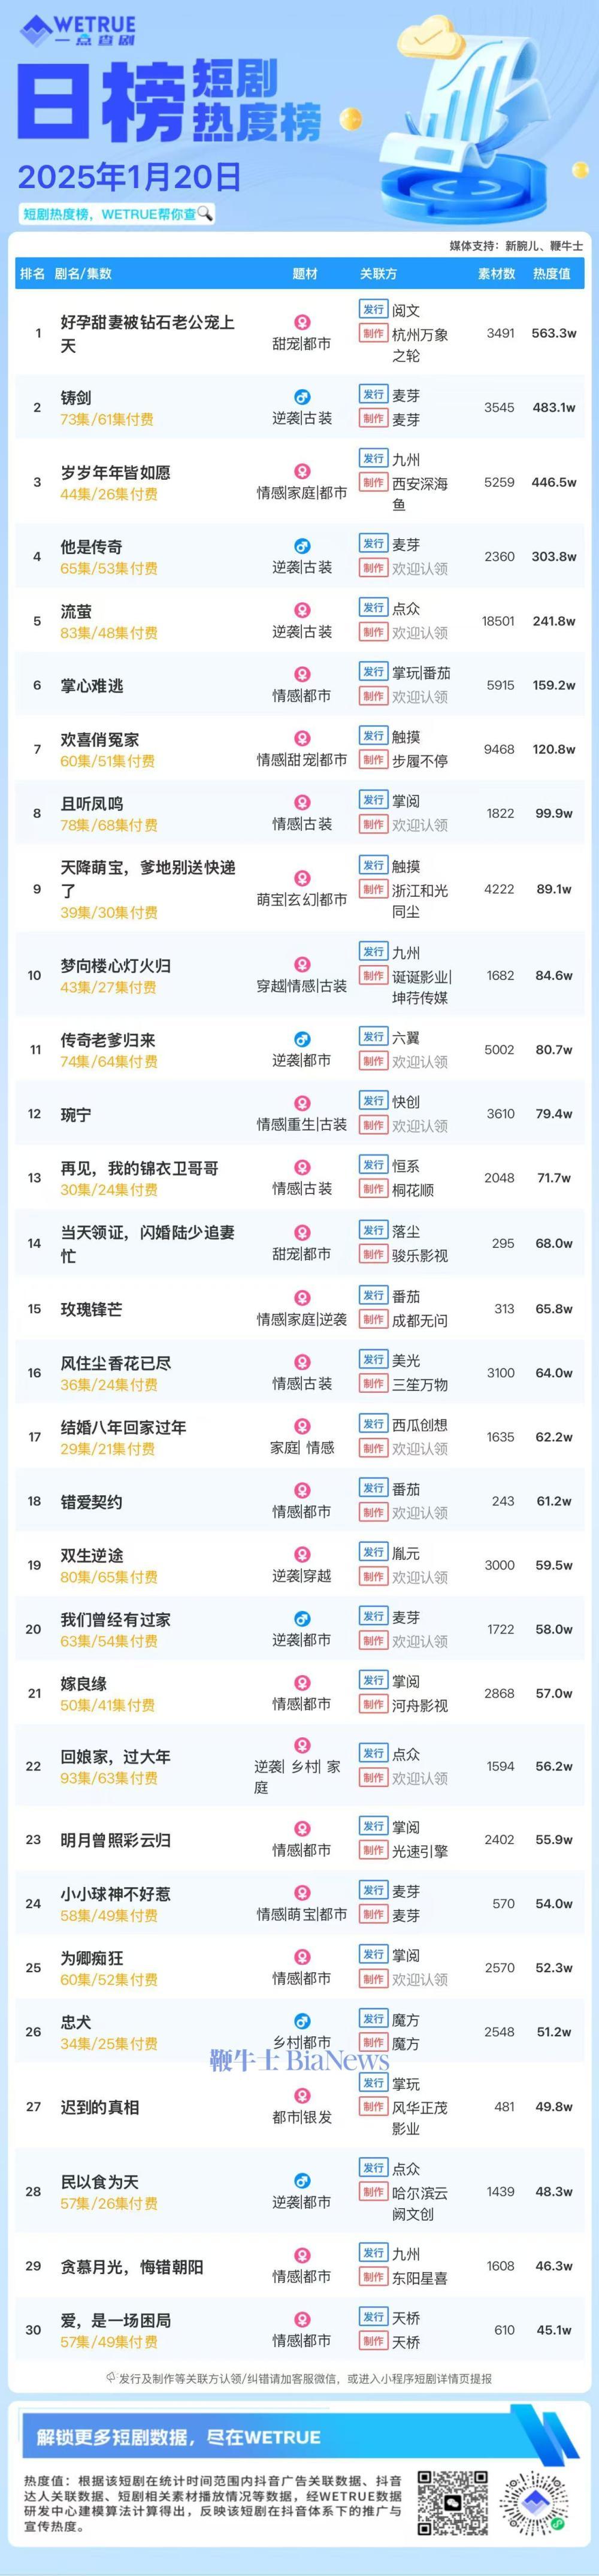599x2576 pixels.
Task: Click the female audience icon for 流萤
Action: pos(302,610)
